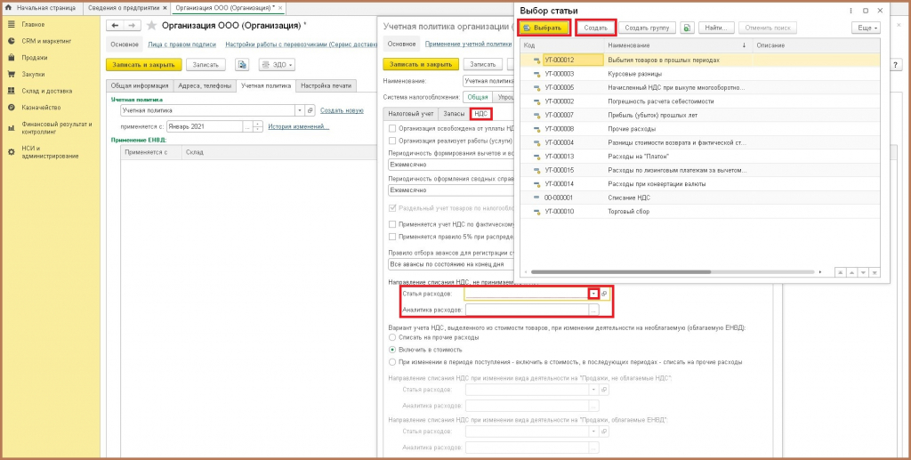
Task: Expand the Еще menu in Выбор статьи
Action: point(866,28)
